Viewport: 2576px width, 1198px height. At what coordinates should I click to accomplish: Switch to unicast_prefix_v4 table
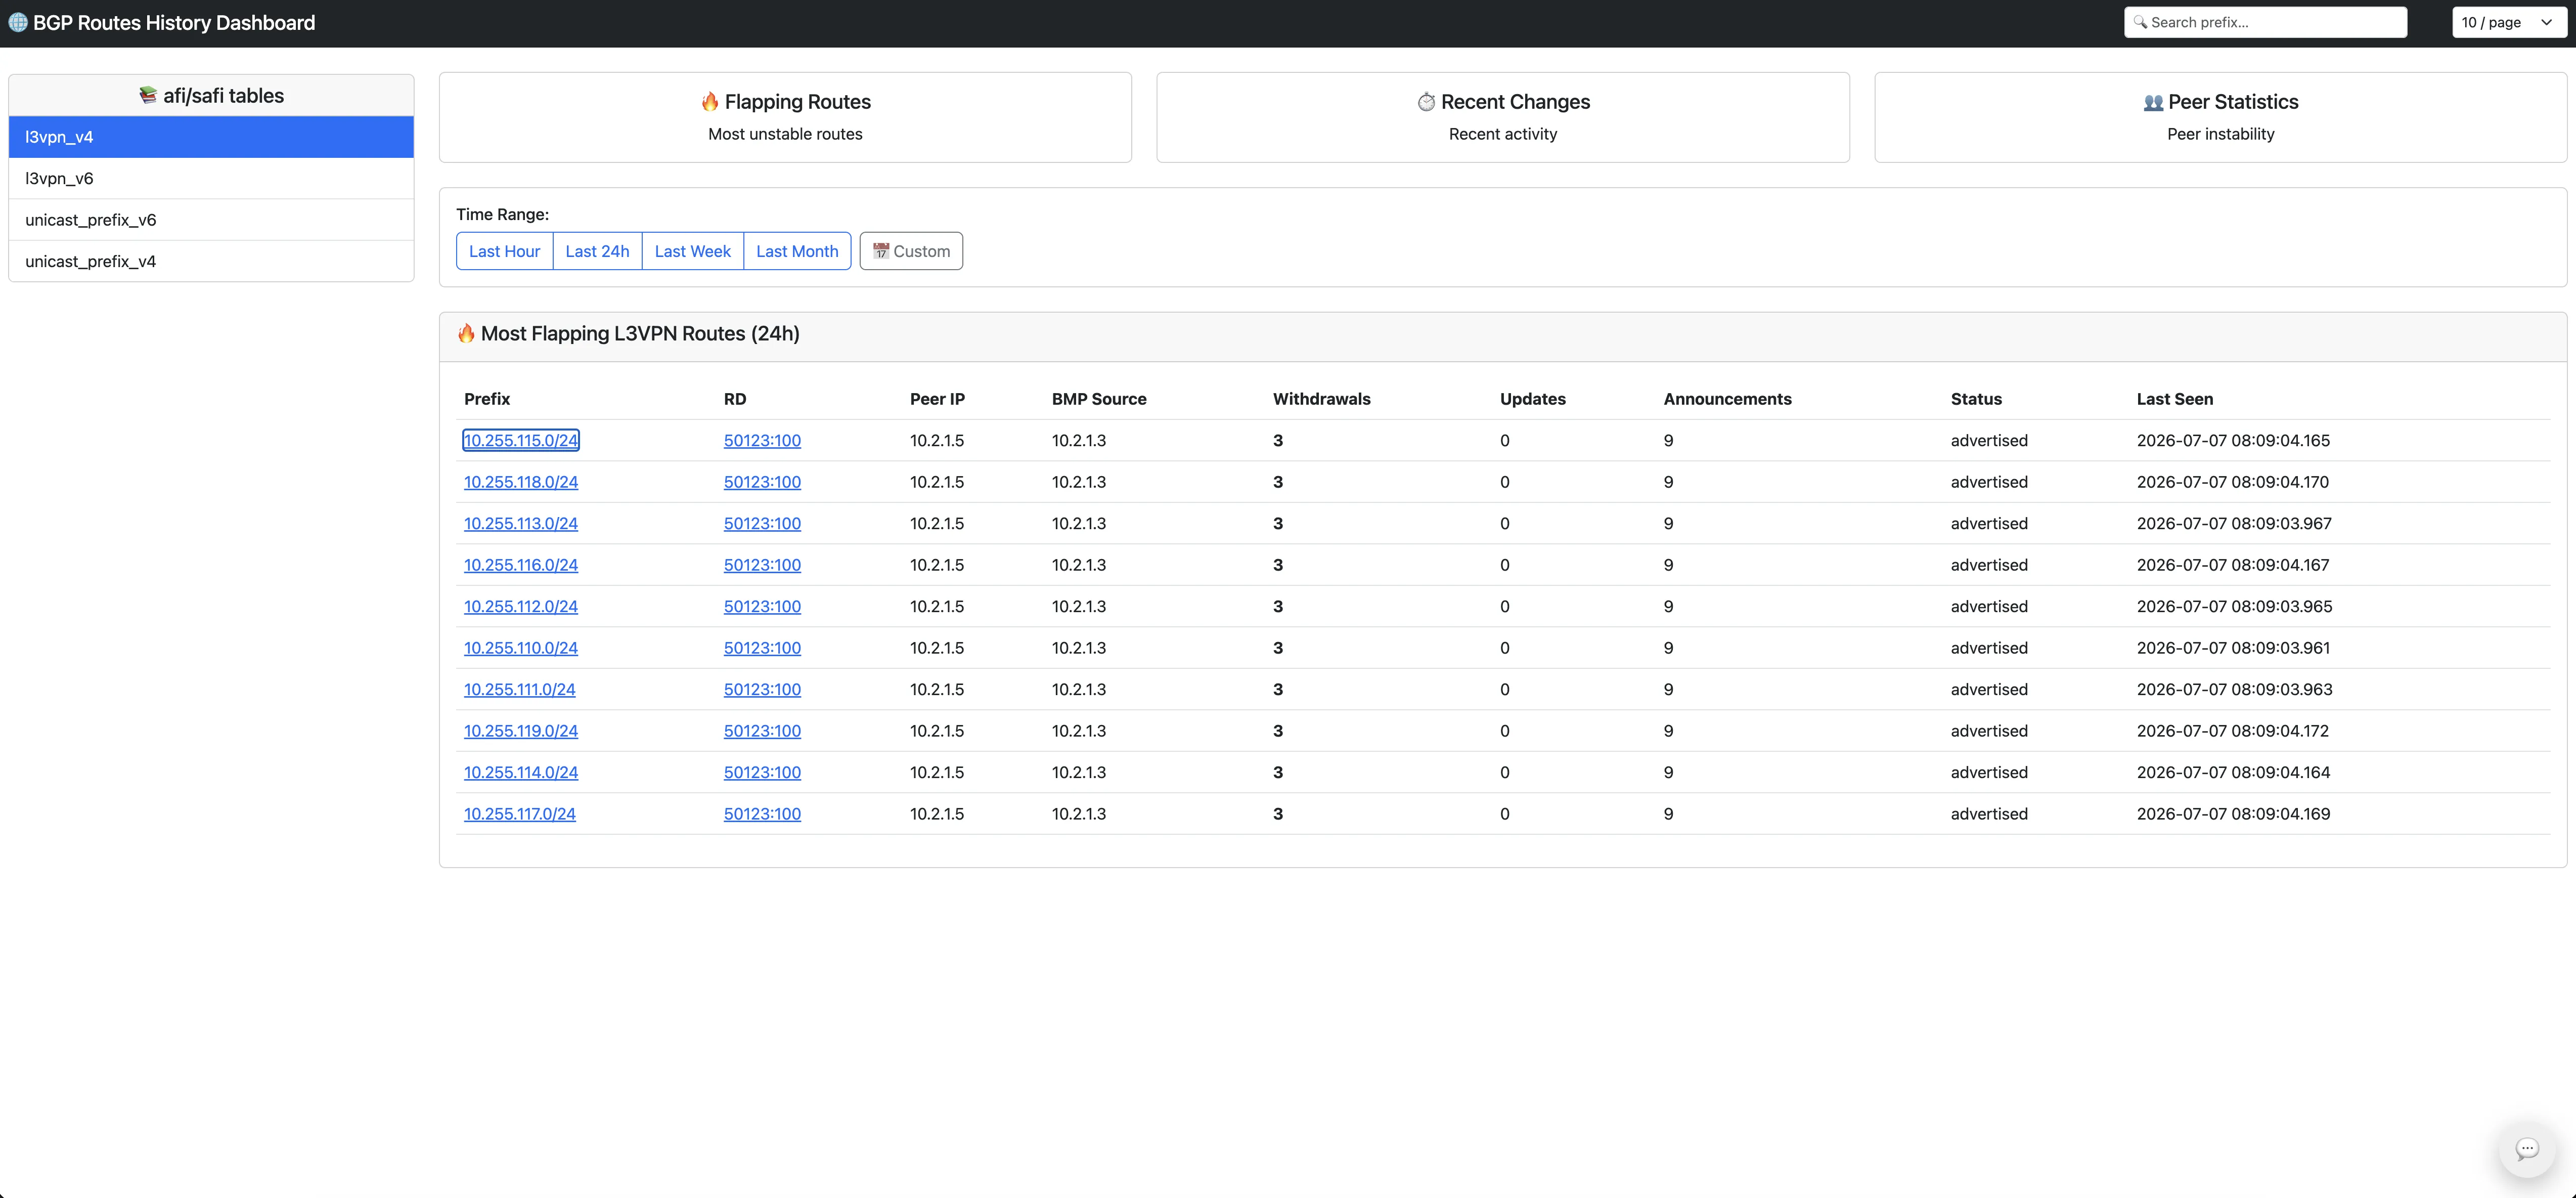click(211, 261)
